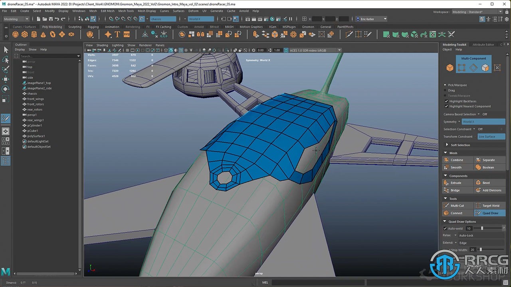
Task: Click the Quad Draw button
Action: pos(490,213)
